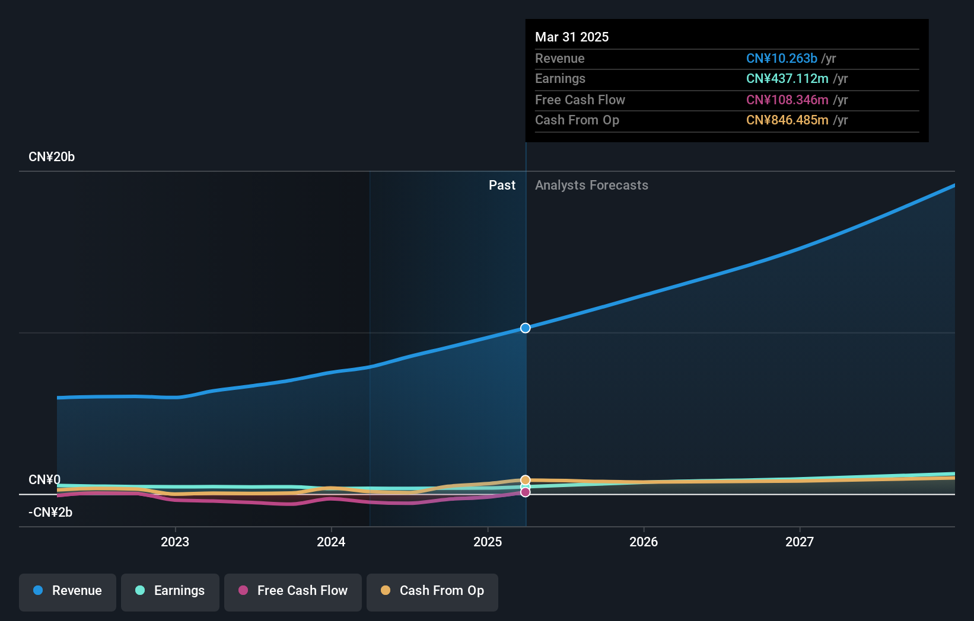
Task: Click the 2023 x-axis label
Action: click(x=175, y=542)
